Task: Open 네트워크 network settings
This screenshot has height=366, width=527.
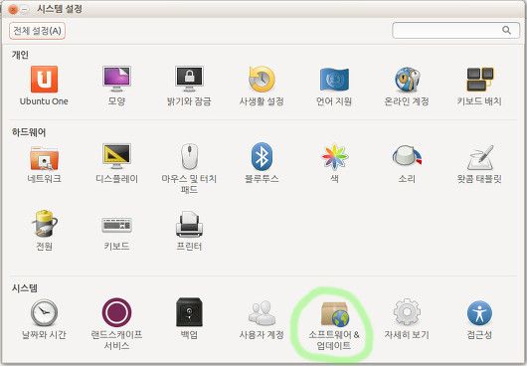Action: coord(44,164)
